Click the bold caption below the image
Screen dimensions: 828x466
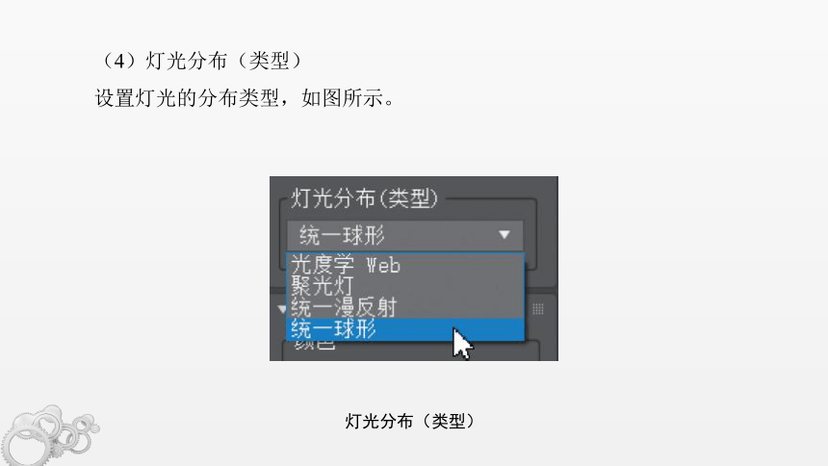[410, 421]
